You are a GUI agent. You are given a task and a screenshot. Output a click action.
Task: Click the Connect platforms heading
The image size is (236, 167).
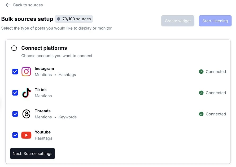44,48
